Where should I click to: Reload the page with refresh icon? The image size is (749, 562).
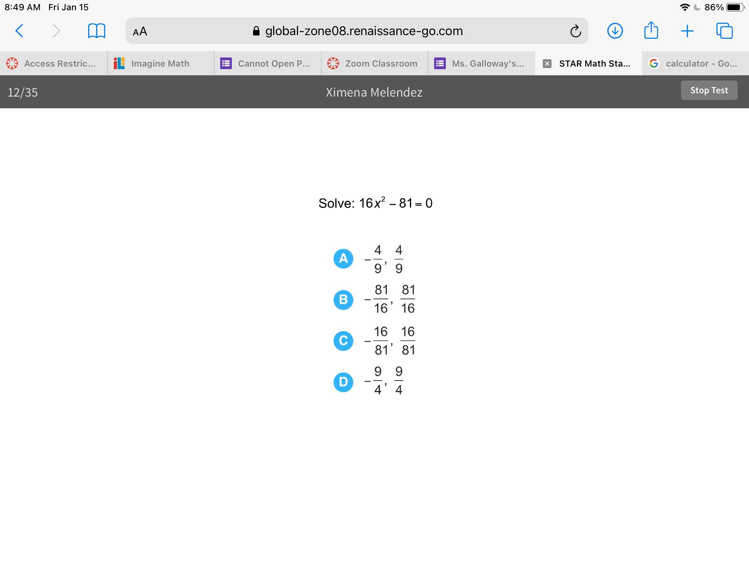pos(575,31)
